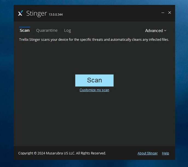Screen dimensions: 188x167
Task: Close the Stinger window
Action: coord(169,13)
